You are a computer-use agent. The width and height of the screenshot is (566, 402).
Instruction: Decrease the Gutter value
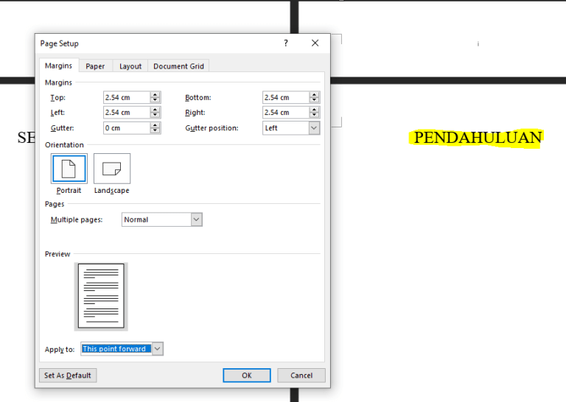(156, 130)
